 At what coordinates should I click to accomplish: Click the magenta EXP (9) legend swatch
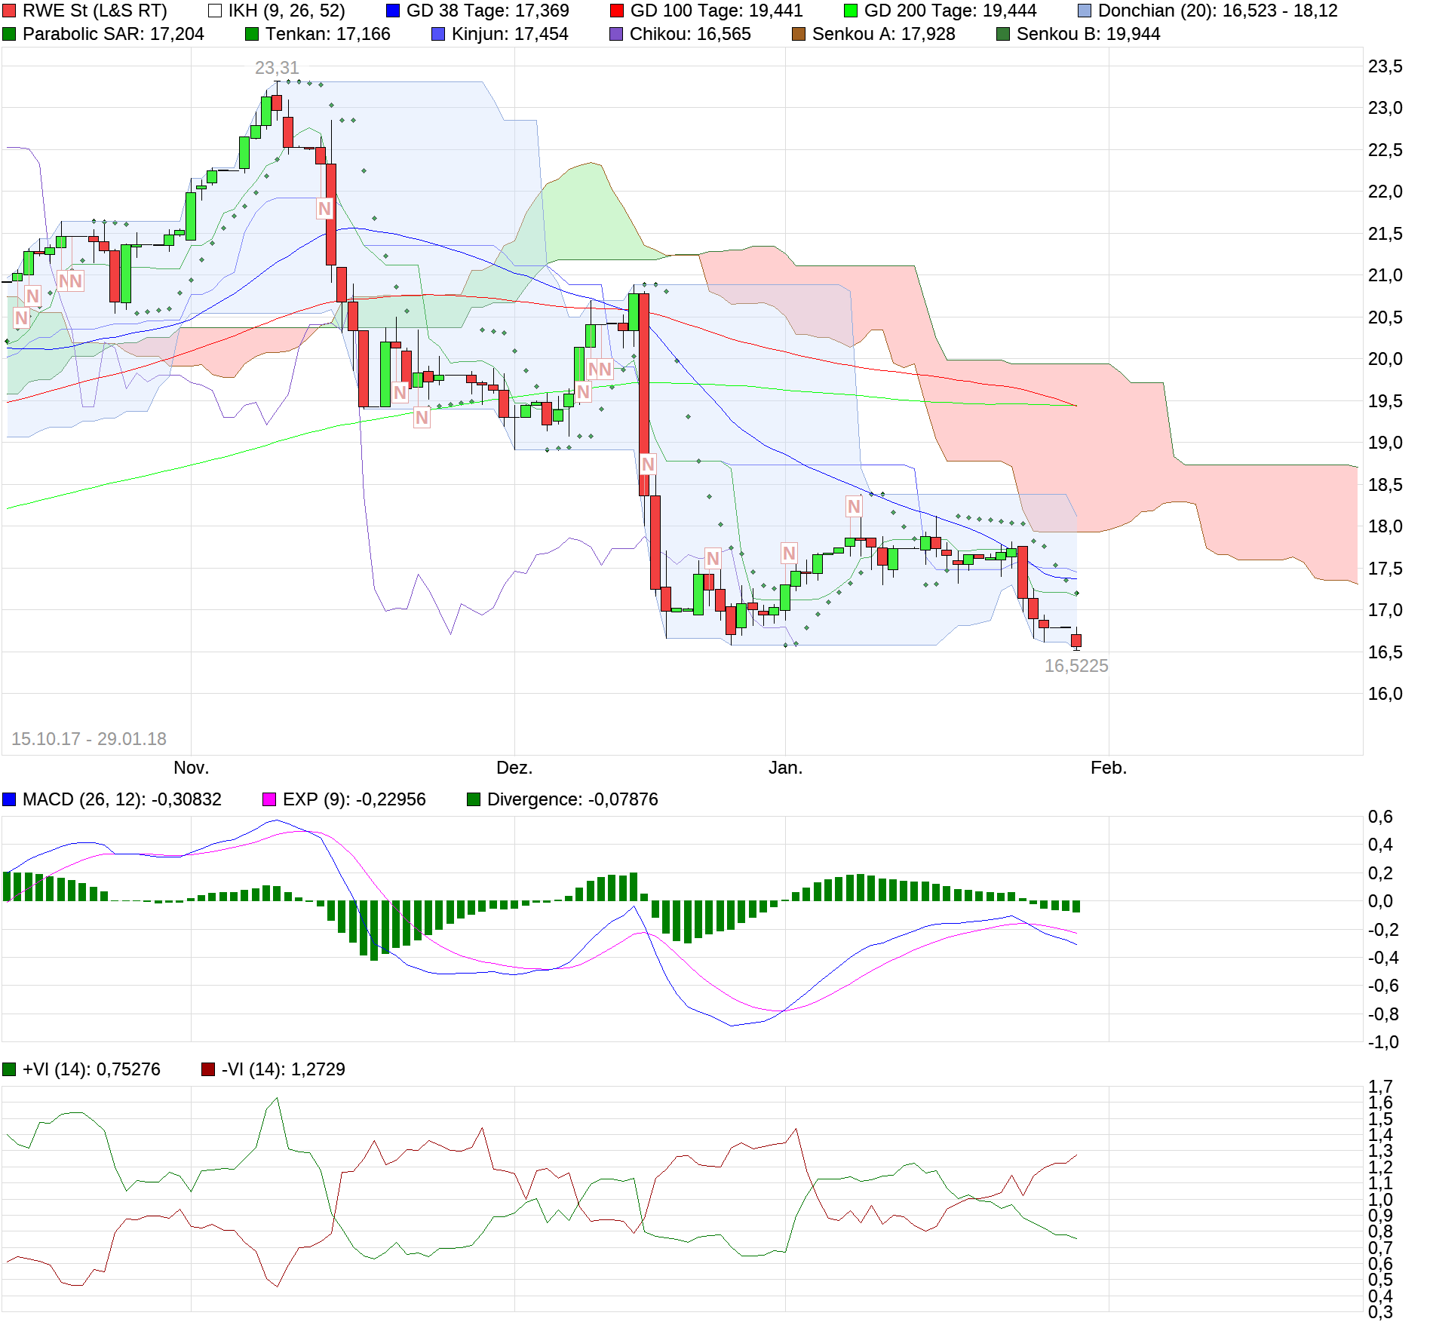tap(269, 799)
